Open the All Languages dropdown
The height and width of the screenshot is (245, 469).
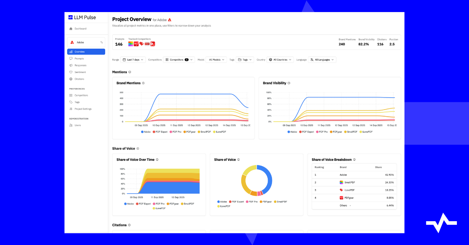[x=322, y=60]
